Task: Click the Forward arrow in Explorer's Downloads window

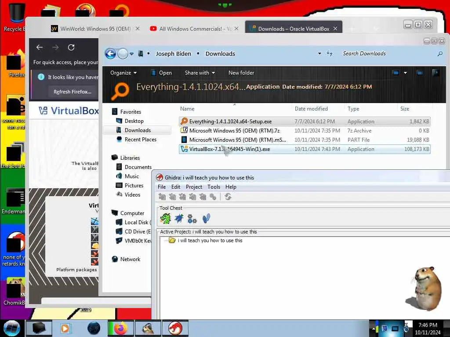Action: (123, 54)
